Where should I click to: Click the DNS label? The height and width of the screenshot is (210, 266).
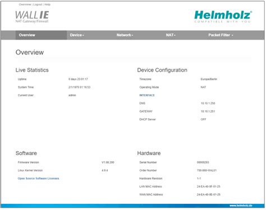coord(143,103)
